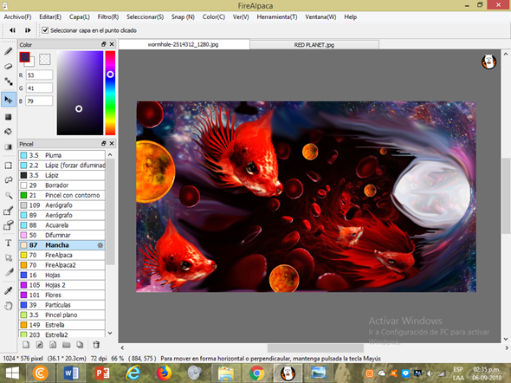Open the Ventana(W) menu
This screenshot has height=383, width=511.
click(320, 17)
